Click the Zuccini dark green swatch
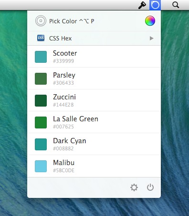Viewport: 189px width, 216px height. 41,100
